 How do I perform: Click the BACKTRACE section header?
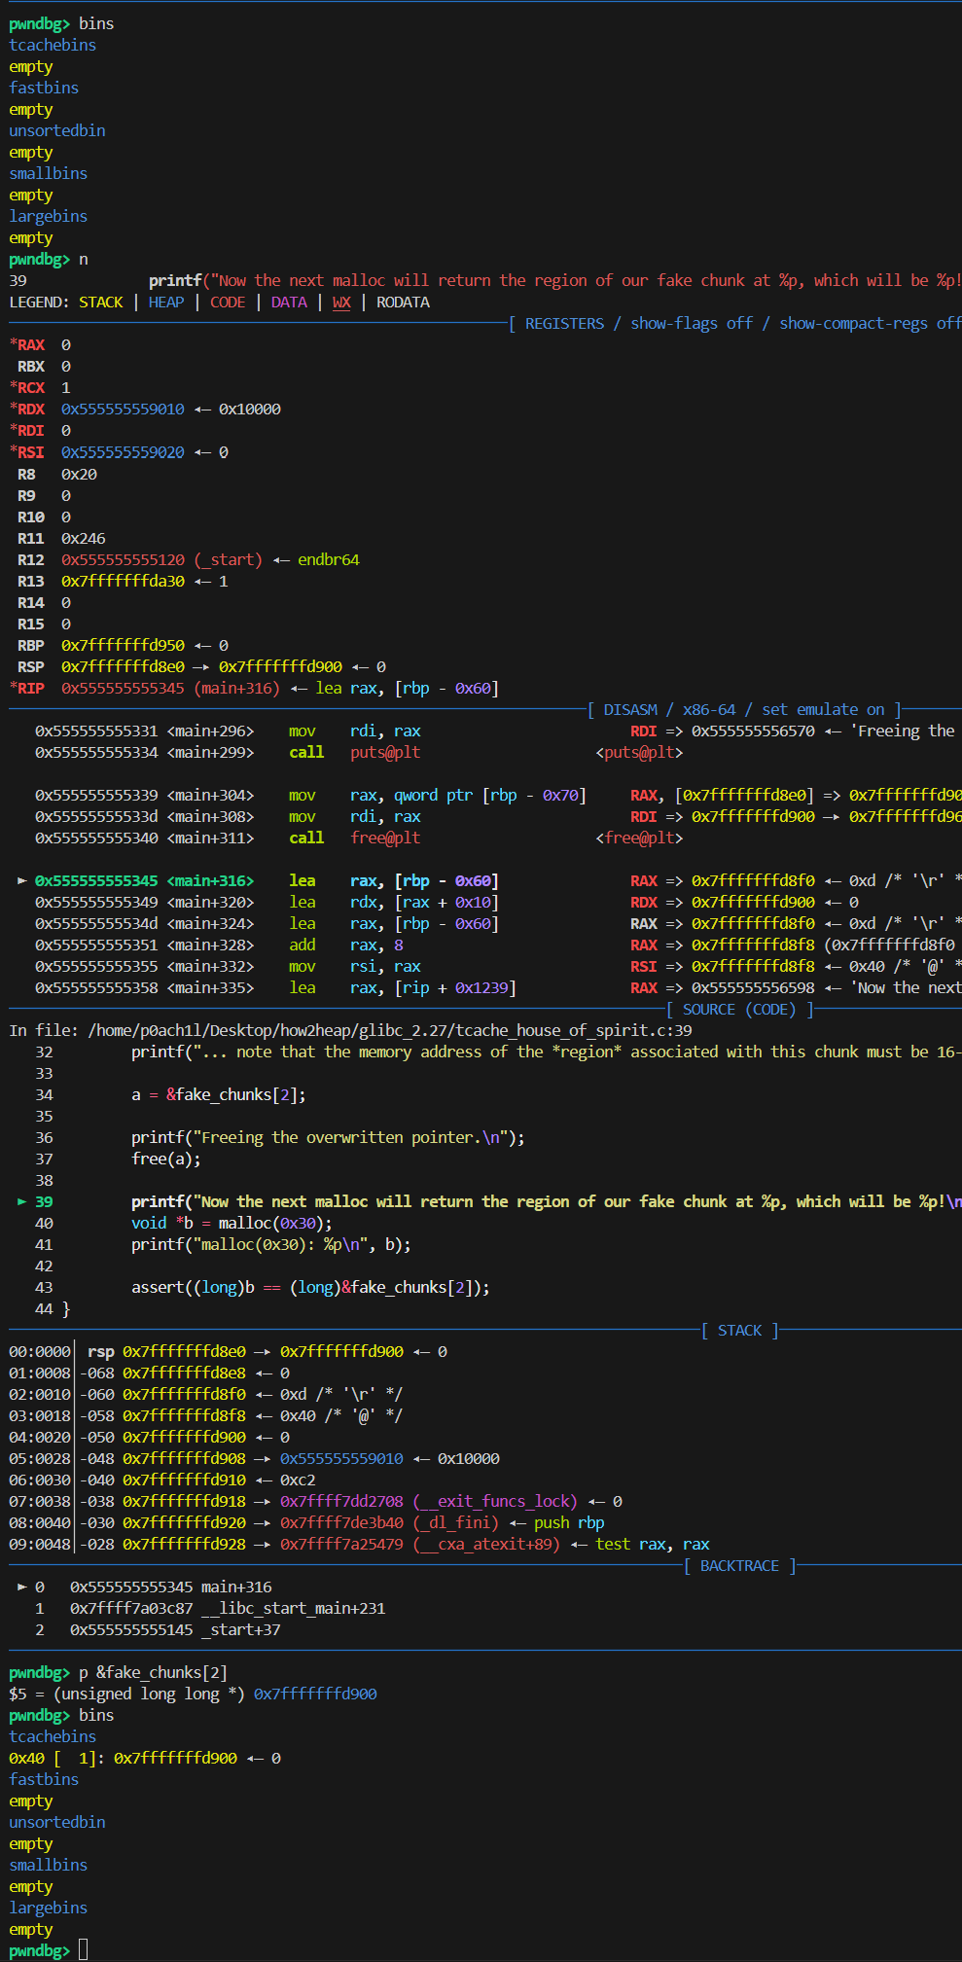739,1565
